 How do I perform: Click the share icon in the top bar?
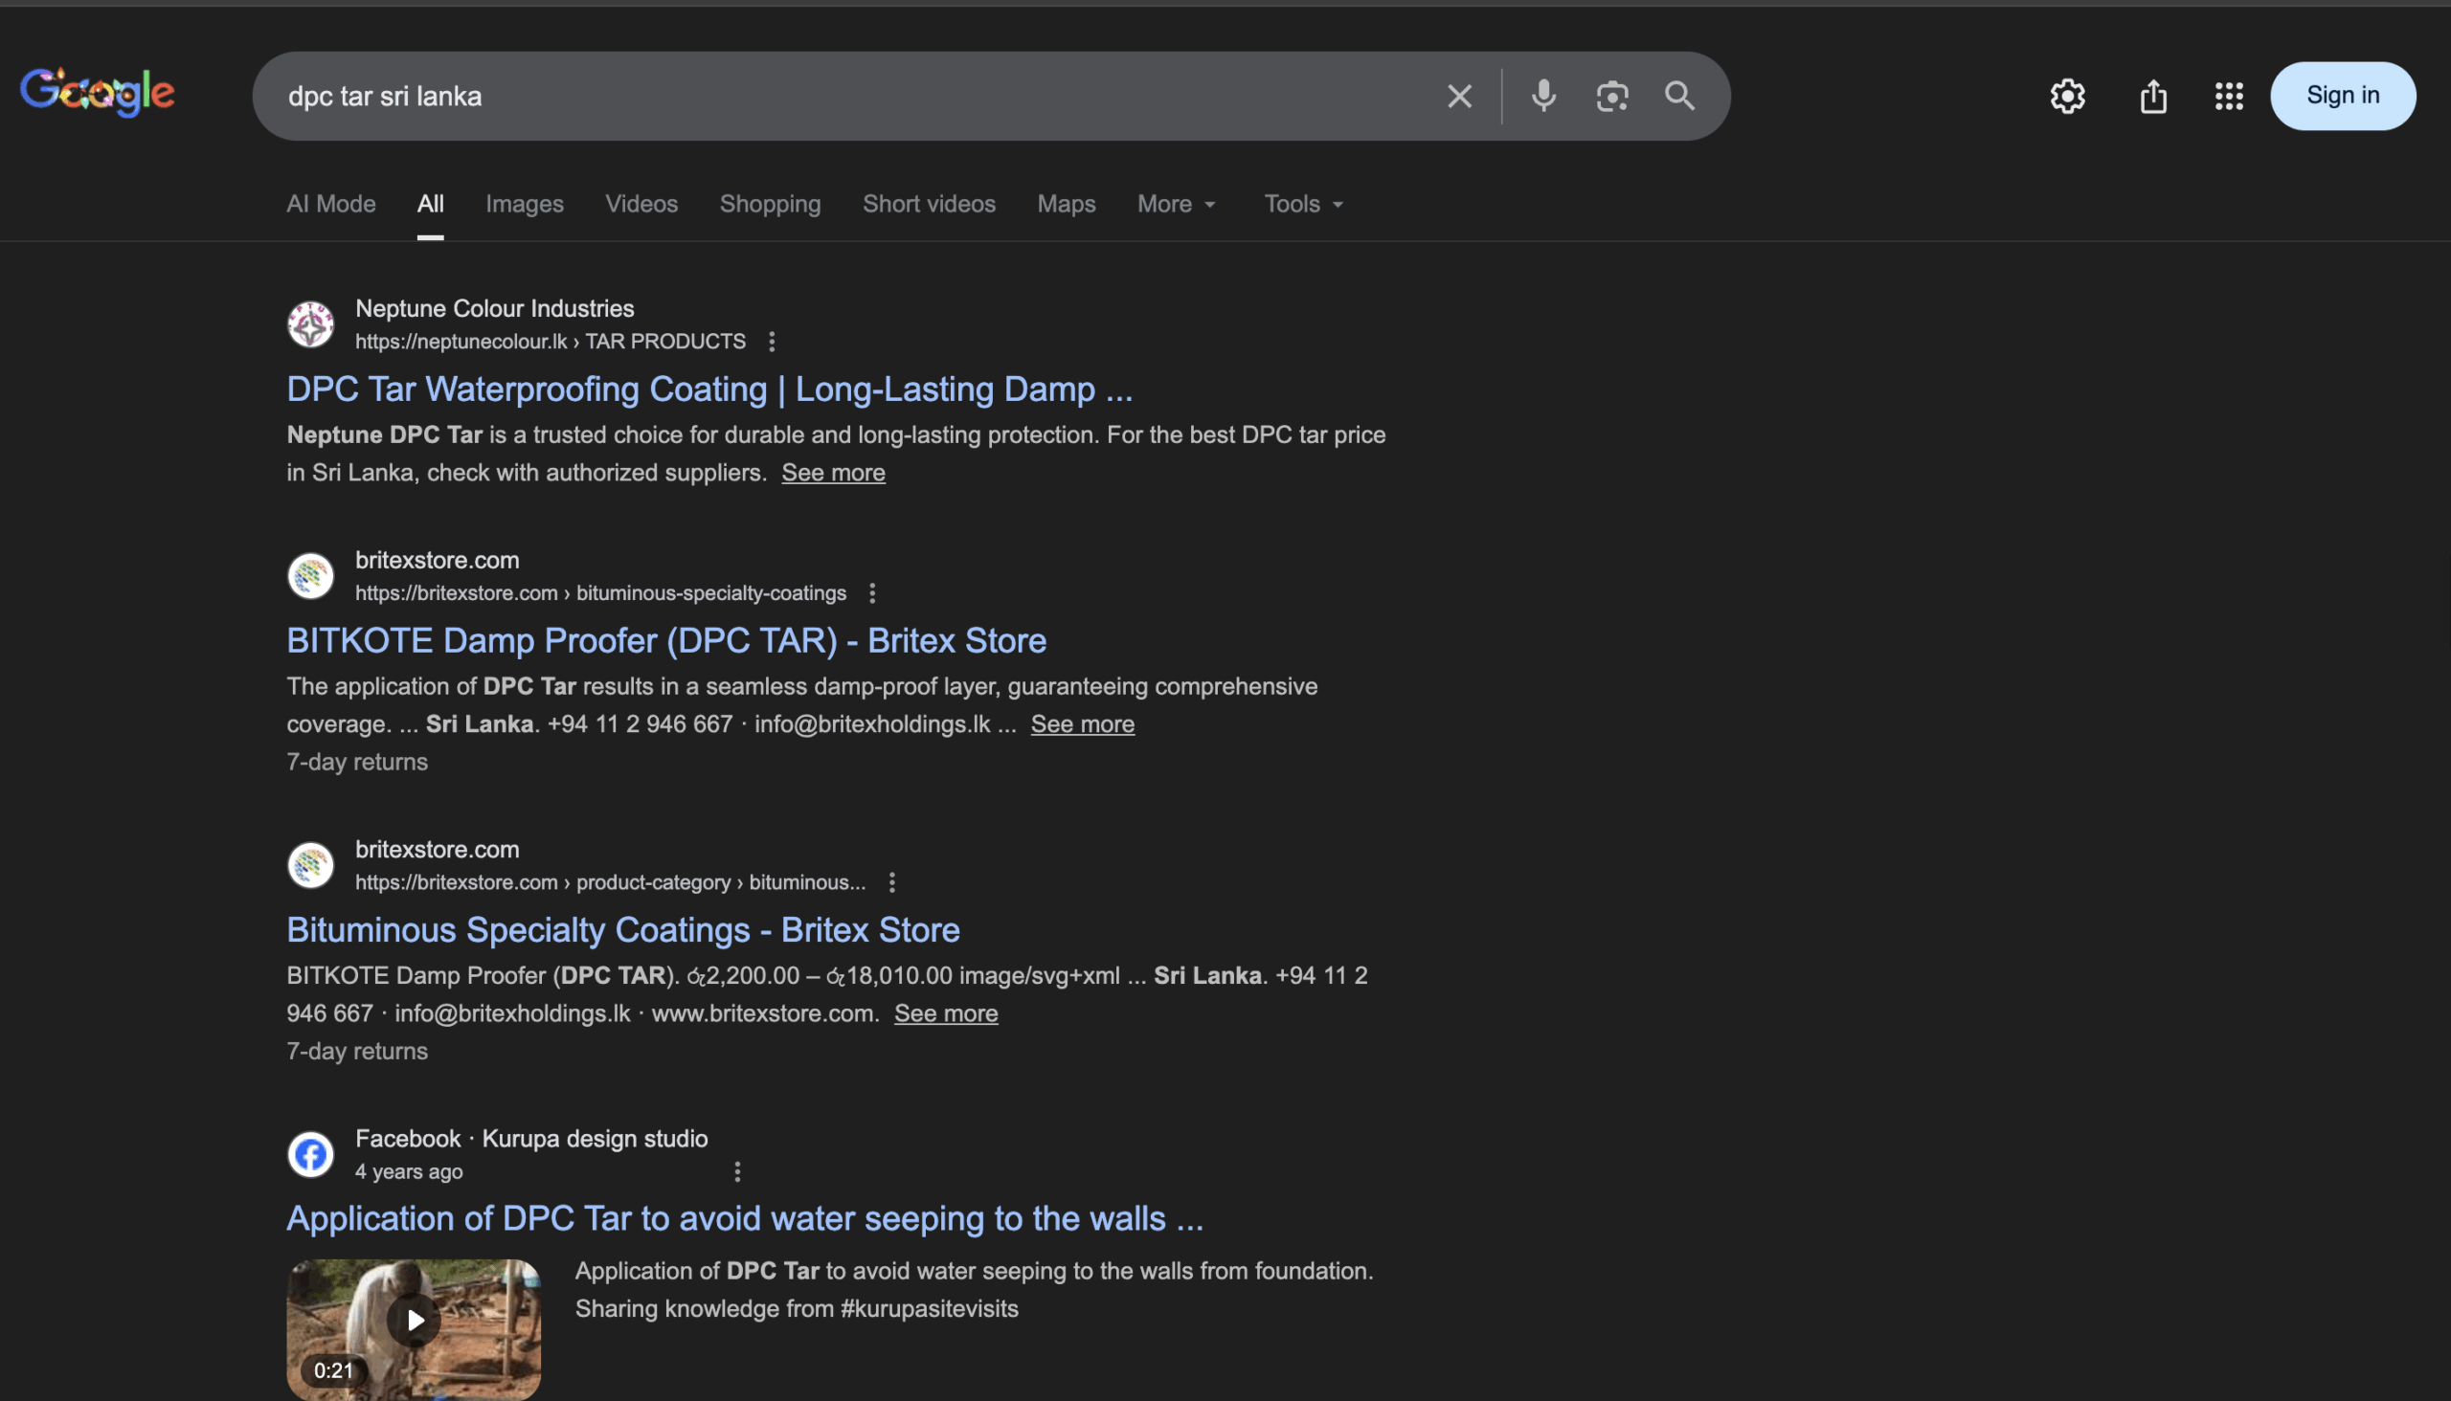pyautogui.click(x=2153, y=96)
